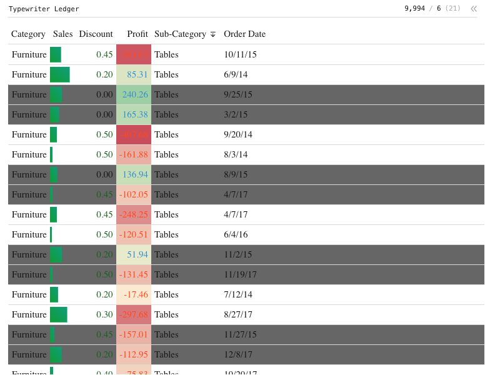This screenshot has height=375, width=485.
Task: Click the sales bar in the 10/11/15 row
Action: click(56, 54)
